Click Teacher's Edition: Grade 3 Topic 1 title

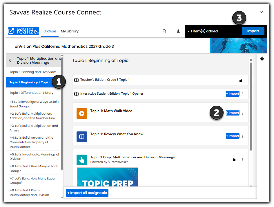pos(105,80)
